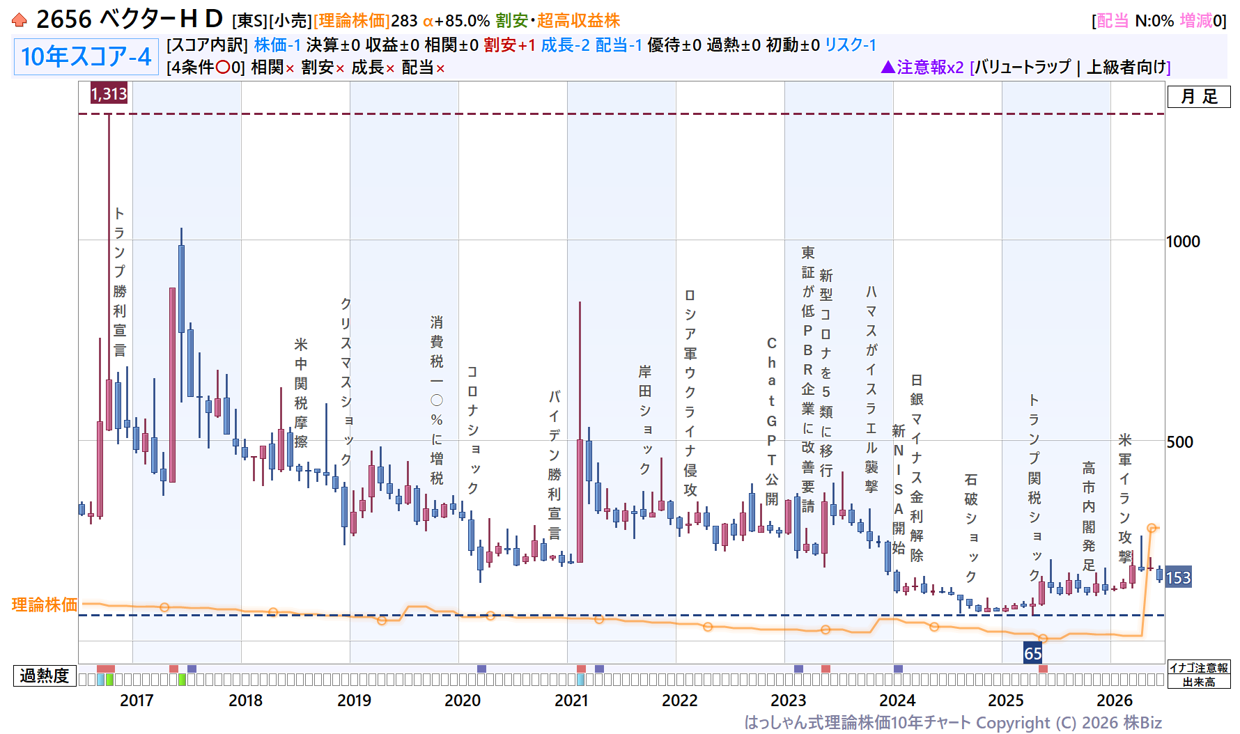Click the orange house icon beside 2656
The width and height of the screenshot is (1240, 734).
(20, 20)
